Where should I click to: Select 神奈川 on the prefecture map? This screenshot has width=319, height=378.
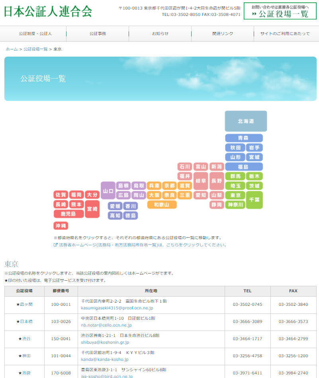235,205
